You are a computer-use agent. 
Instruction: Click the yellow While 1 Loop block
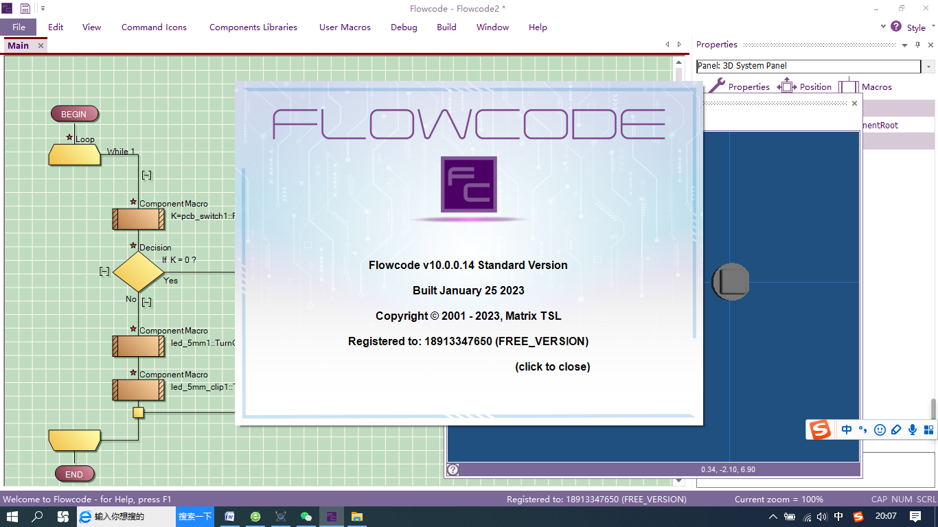[75, 154]
